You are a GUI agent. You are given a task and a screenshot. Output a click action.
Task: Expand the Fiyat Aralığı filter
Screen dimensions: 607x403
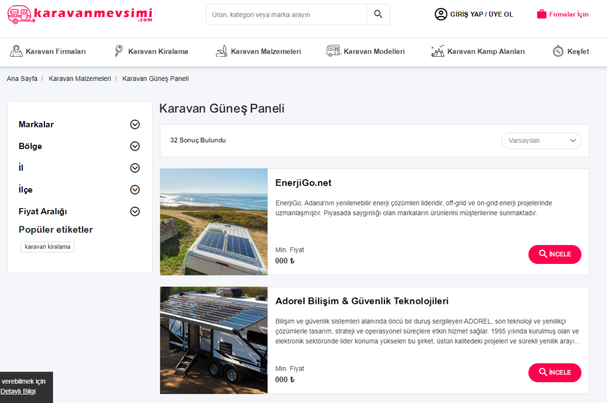point(135,211)
